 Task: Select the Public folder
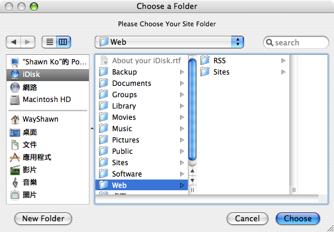pyautogui.click(x=142, y=151)
